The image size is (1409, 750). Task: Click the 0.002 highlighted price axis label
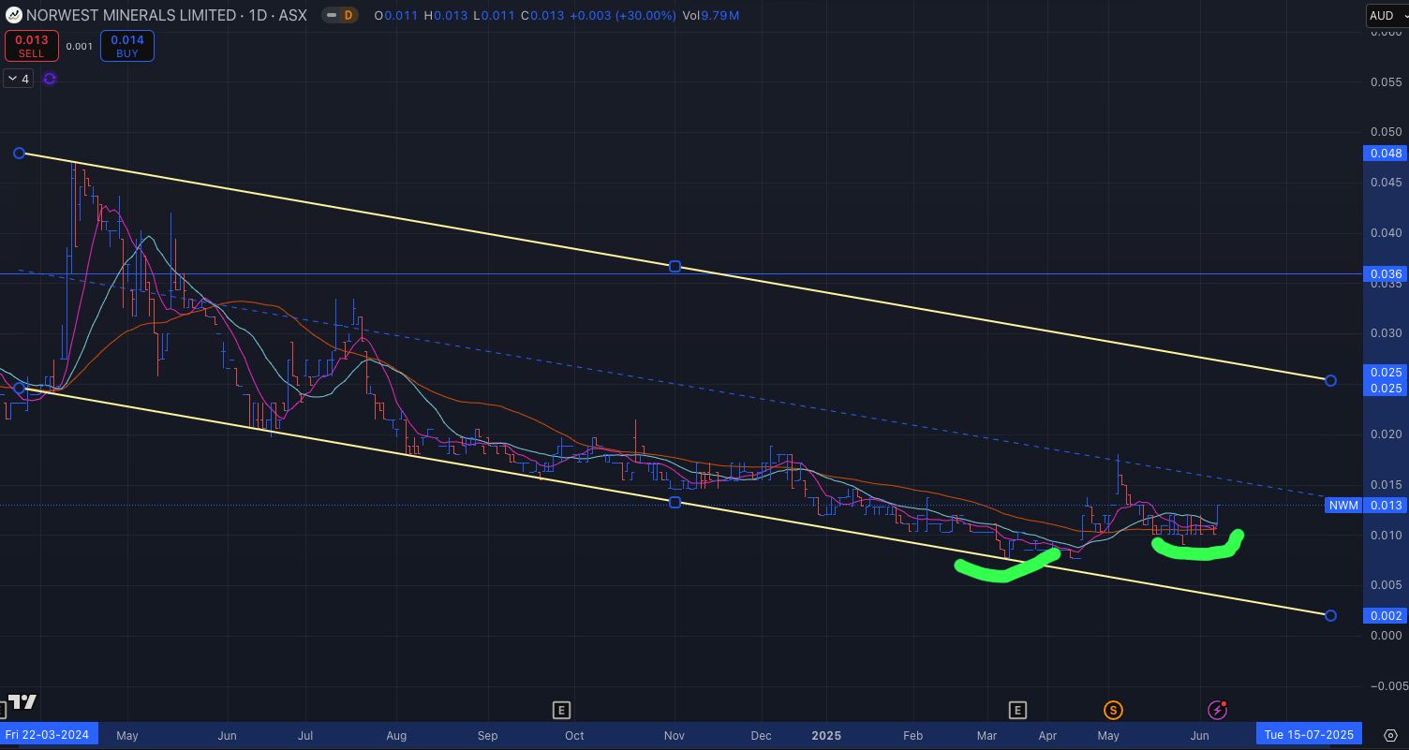click(x=1386, y=615)
